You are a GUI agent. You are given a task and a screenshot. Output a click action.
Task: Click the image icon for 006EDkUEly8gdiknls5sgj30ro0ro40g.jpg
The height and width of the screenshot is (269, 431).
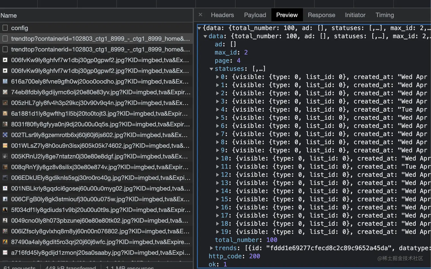point(5,178)
